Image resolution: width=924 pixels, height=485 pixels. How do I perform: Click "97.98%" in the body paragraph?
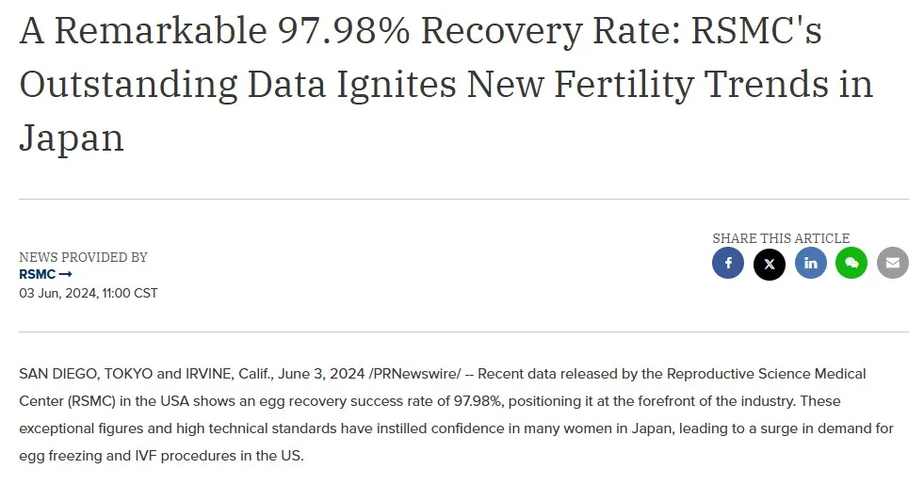pos(478,401)
